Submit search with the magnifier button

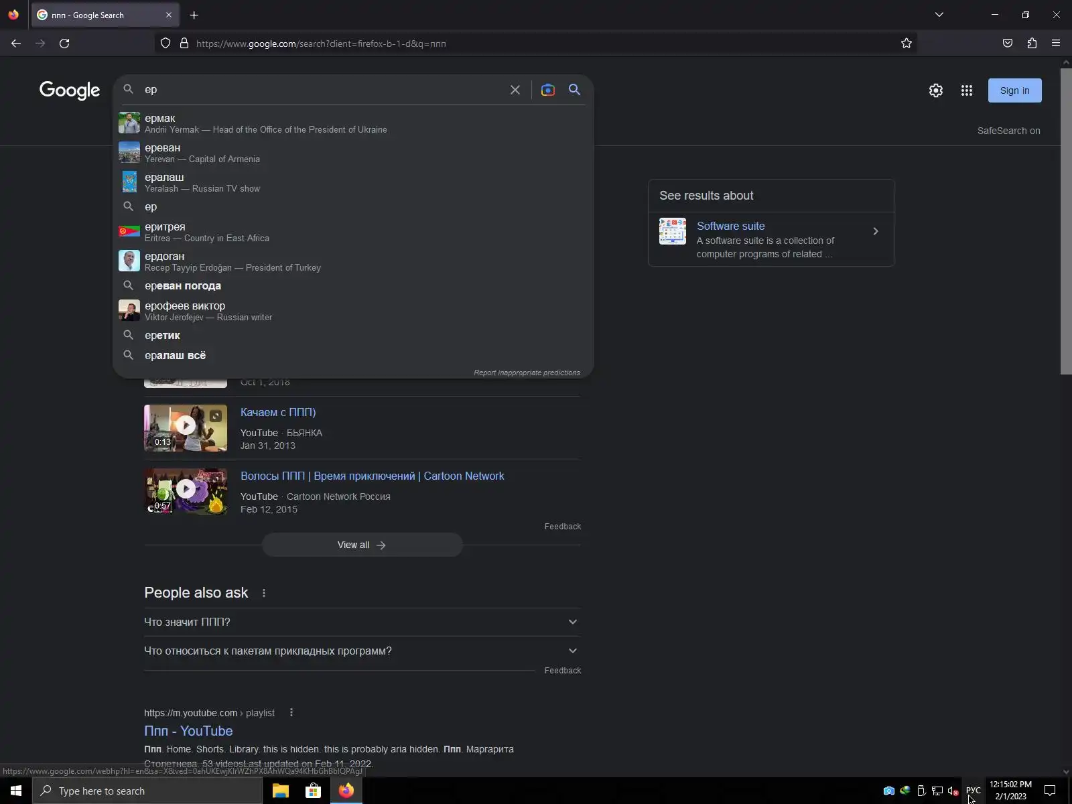574,90
